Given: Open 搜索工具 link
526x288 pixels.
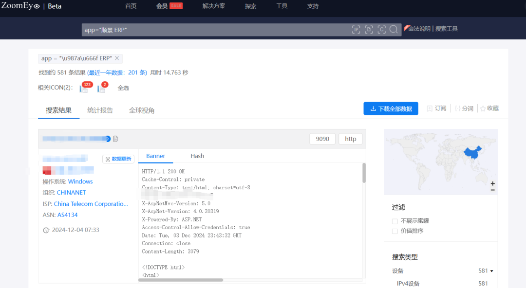Looking at the screenshot, I should click(x=447, y=29).
